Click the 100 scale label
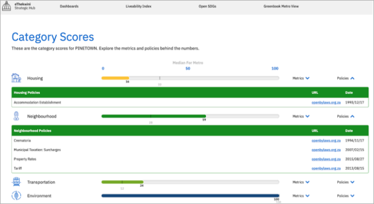The height and width of the screenshot is (204, 374). (275, 68)
